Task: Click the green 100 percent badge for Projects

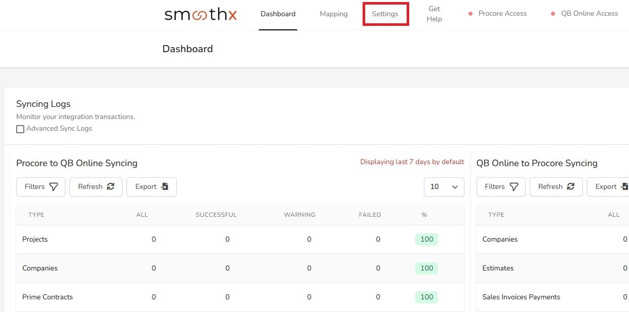Action: point(426,240)
